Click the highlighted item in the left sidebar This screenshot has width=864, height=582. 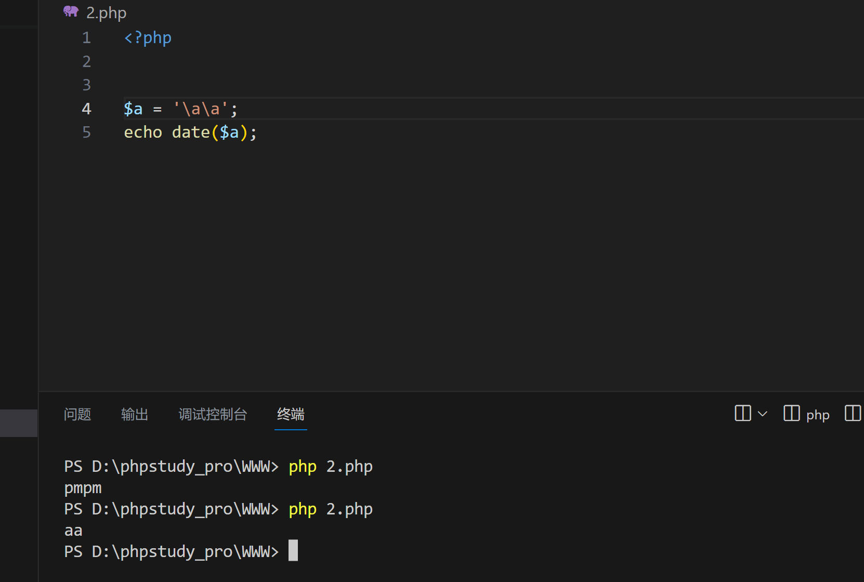19,423
